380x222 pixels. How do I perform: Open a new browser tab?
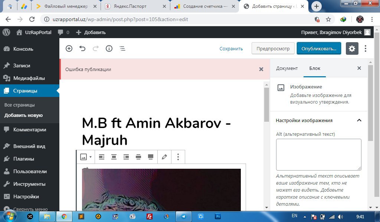click(316, 7)
